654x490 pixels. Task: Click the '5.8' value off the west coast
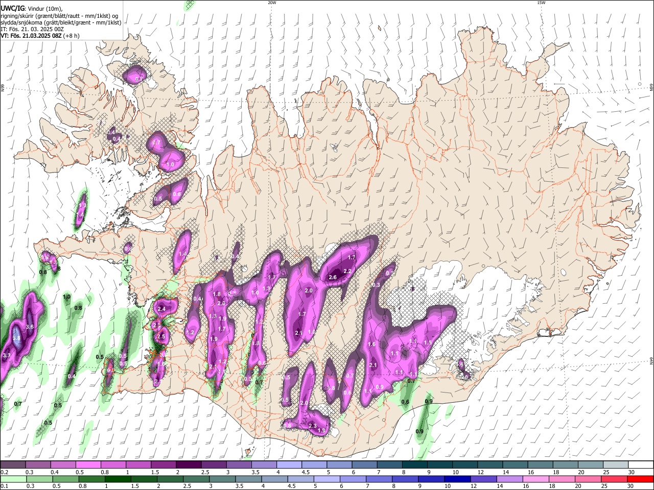(16, 338)
